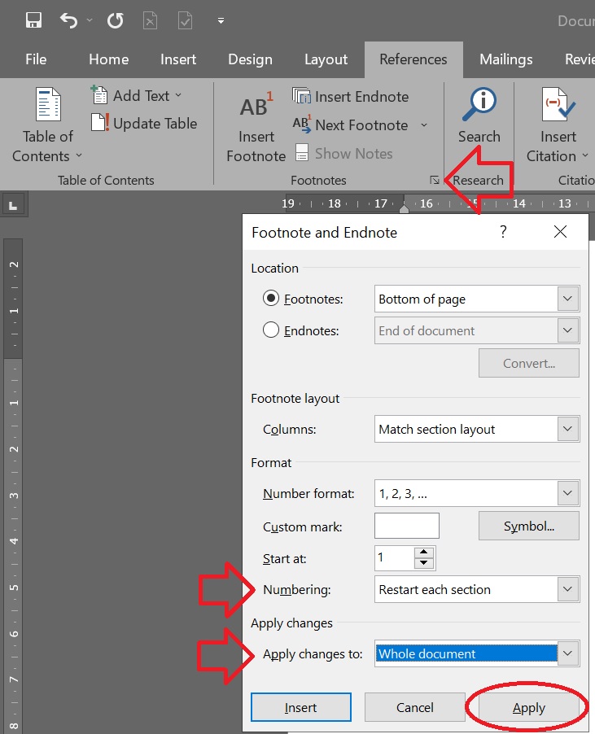Viewport: 595px width, 734px height.
Task: Expand the Numbering dropdown
Action: click(x=568, y=589)
